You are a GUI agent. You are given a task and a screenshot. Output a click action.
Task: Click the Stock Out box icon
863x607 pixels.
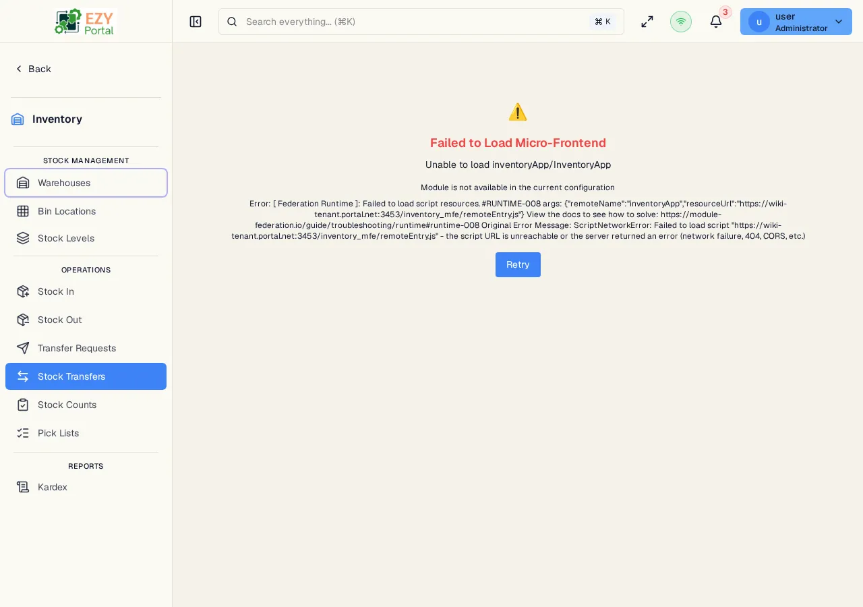23,320
